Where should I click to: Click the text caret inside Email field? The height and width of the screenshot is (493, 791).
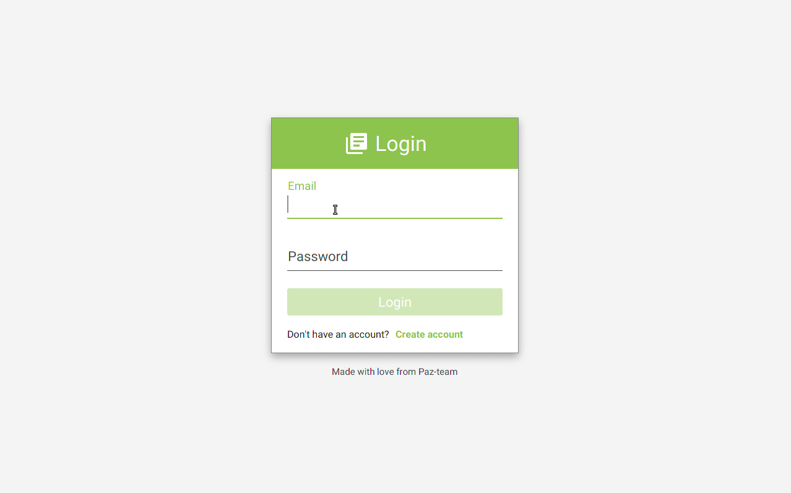click(288, 204)
